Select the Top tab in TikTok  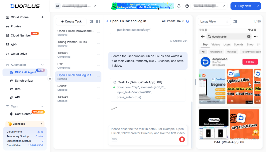[x=205, y=44]
